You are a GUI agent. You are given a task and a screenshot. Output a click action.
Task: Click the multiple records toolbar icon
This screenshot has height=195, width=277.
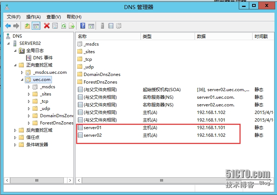pyautogui.click(x=119, y=26)
